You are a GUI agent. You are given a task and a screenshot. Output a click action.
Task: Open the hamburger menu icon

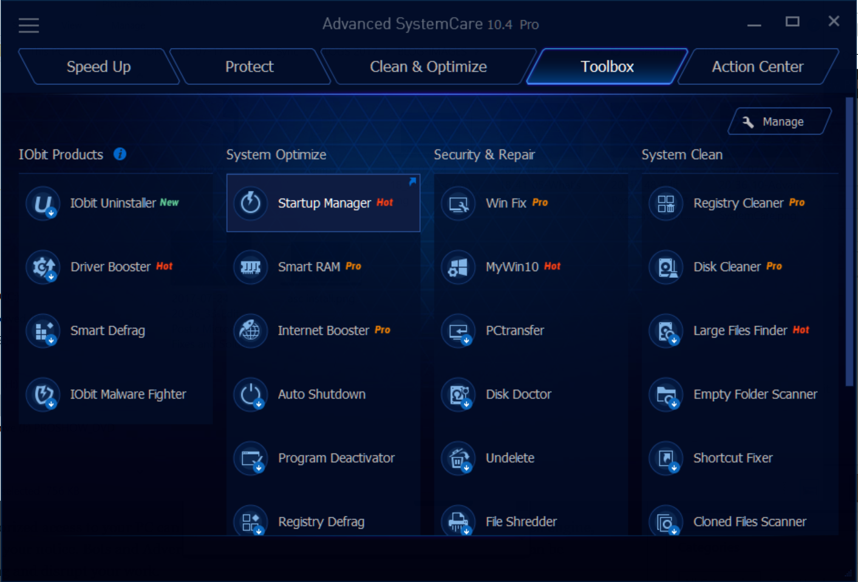tap(29, 25)
